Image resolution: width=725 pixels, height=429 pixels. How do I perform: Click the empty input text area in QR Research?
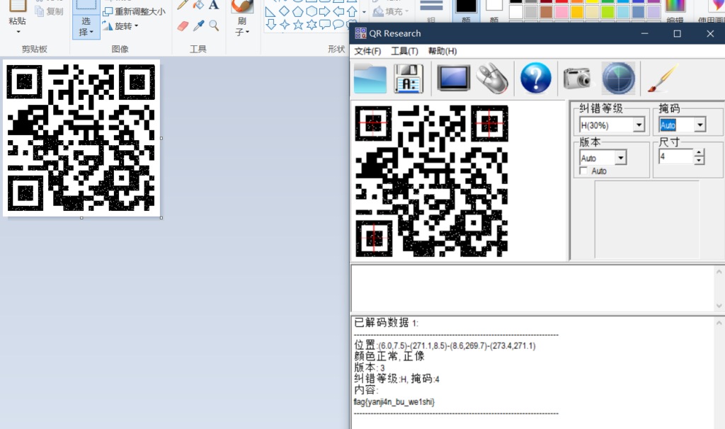pyautogui.click(x=532, y=288)
